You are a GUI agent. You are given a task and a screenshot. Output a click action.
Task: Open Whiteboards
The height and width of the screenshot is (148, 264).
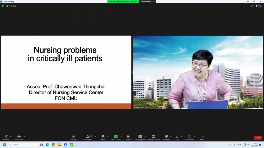[190, 137]
